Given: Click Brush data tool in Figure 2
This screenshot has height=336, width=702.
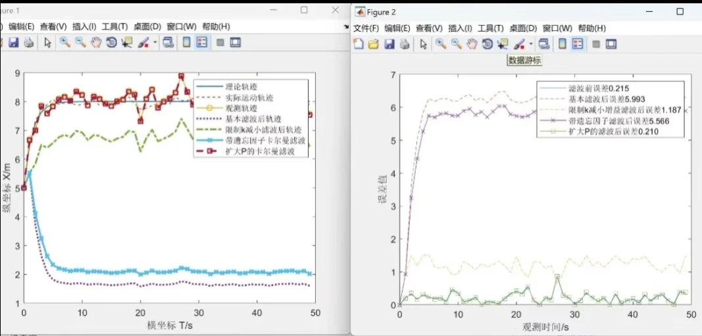Looking at the screenshot, I should pyautogui.click(x=519, y=43).
